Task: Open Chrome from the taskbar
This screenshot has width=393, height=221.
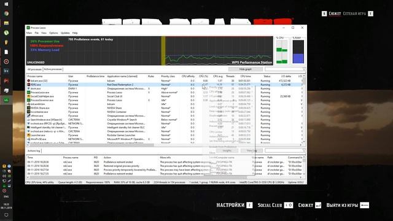Action: pos(6,14)
